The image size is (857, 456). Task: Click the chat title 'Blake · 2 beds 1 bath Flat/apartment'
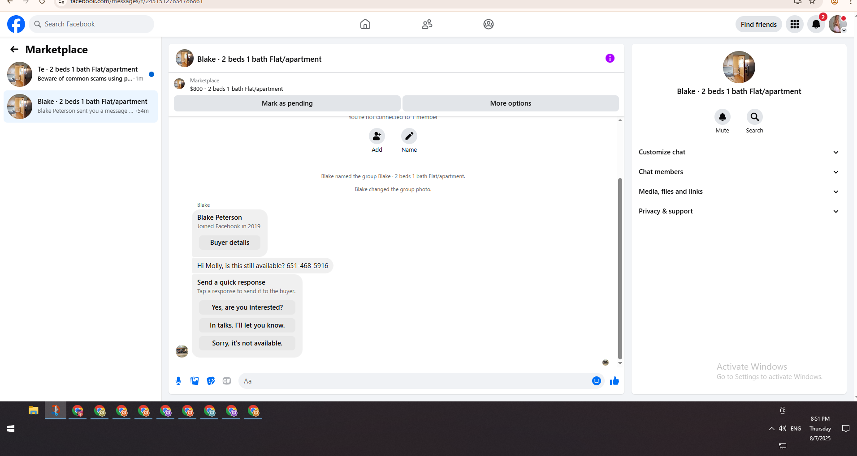pyautogui.click(x=260, y=59)
